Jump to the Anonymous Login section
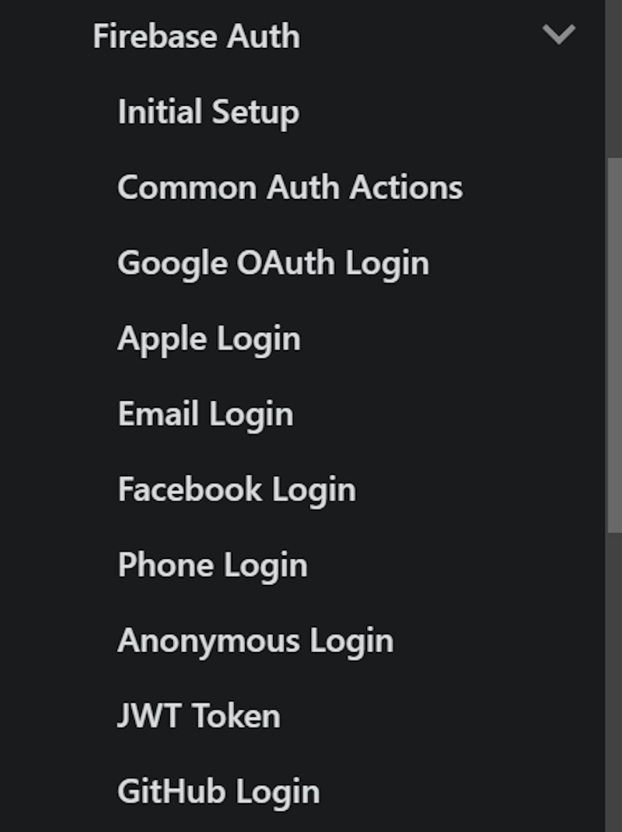This screenshot has height=832, width=622. coord(256,641)
